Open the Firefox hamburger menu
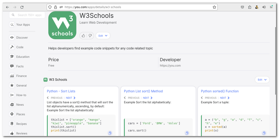The width and height of the screenshot is (279, 139). click(x=271, y=7)
